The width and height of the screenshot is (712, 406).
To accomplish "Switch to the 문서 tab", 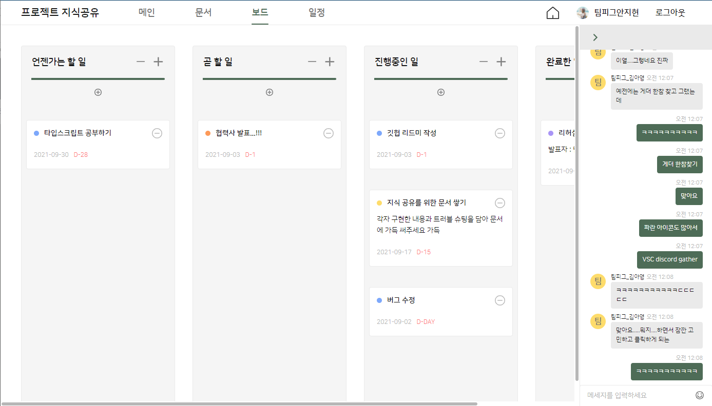I will coord(203,13).
